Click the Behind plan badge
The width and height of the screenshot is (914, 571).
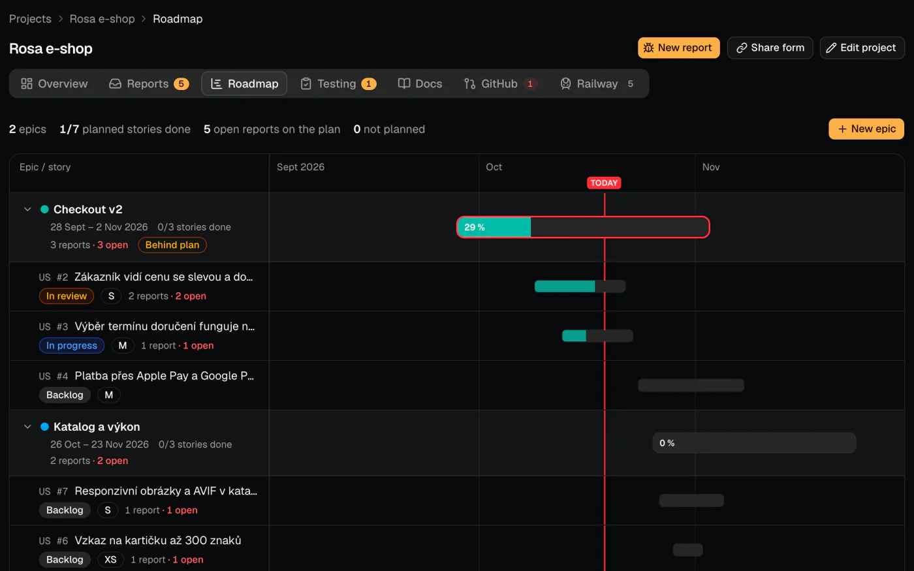click(172, 245)
